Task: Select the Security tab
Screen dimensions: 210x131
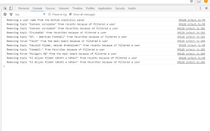Action: 120,9
